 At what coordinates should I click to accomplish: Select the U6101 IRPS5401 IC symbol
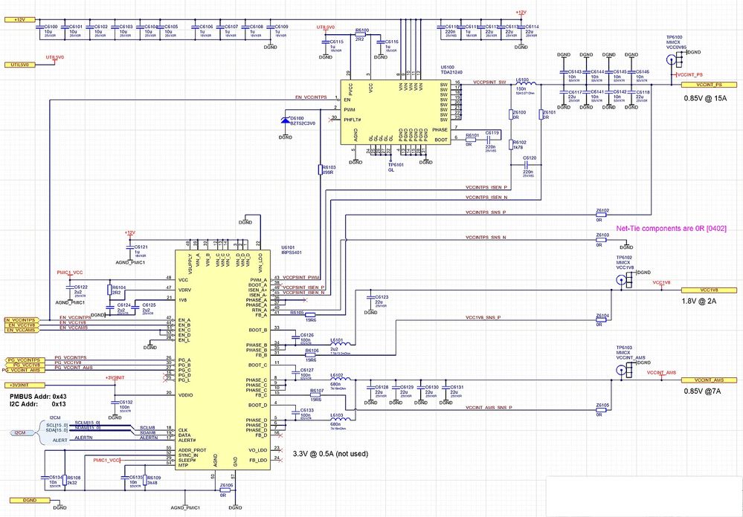pos(222,360)
